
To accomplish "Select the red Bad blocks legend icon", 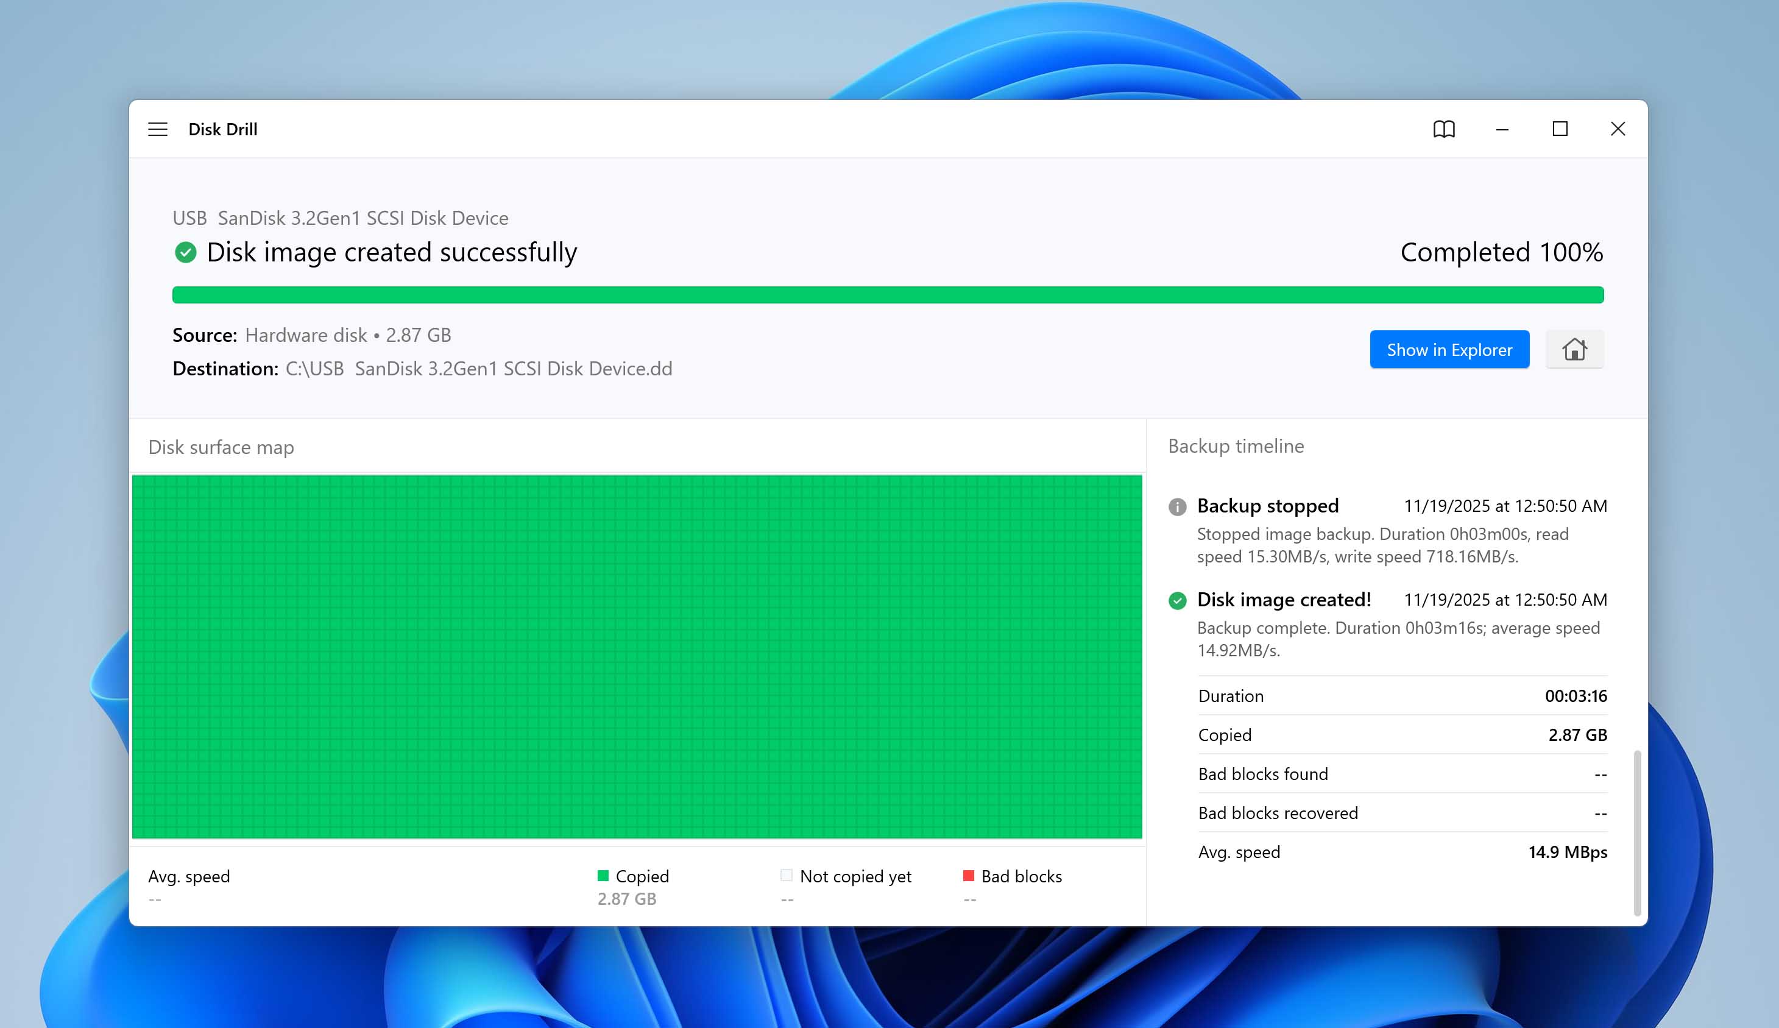I will [968, 876].
